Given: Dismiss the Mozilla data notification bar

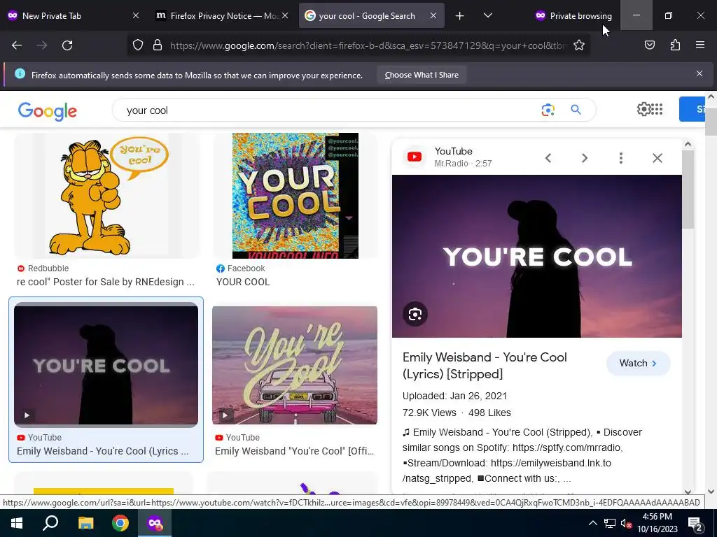Looking at the screenshot, I should pyautogui.click(x=699, y=73).
